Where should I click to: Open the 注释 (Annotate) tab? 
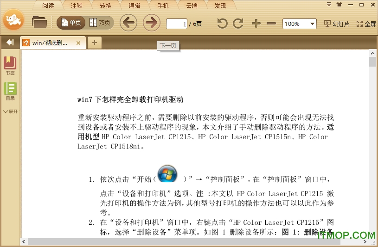click(x=77, y=5)
